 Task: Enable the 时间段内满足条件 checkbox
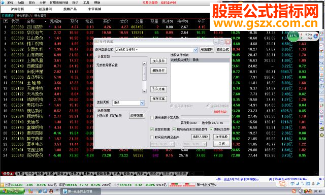(x=152, y=137)
